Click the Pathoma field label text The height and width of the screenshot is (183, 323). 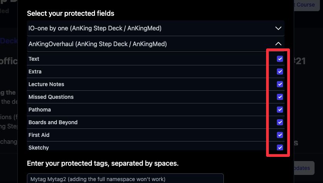[40, 110]
